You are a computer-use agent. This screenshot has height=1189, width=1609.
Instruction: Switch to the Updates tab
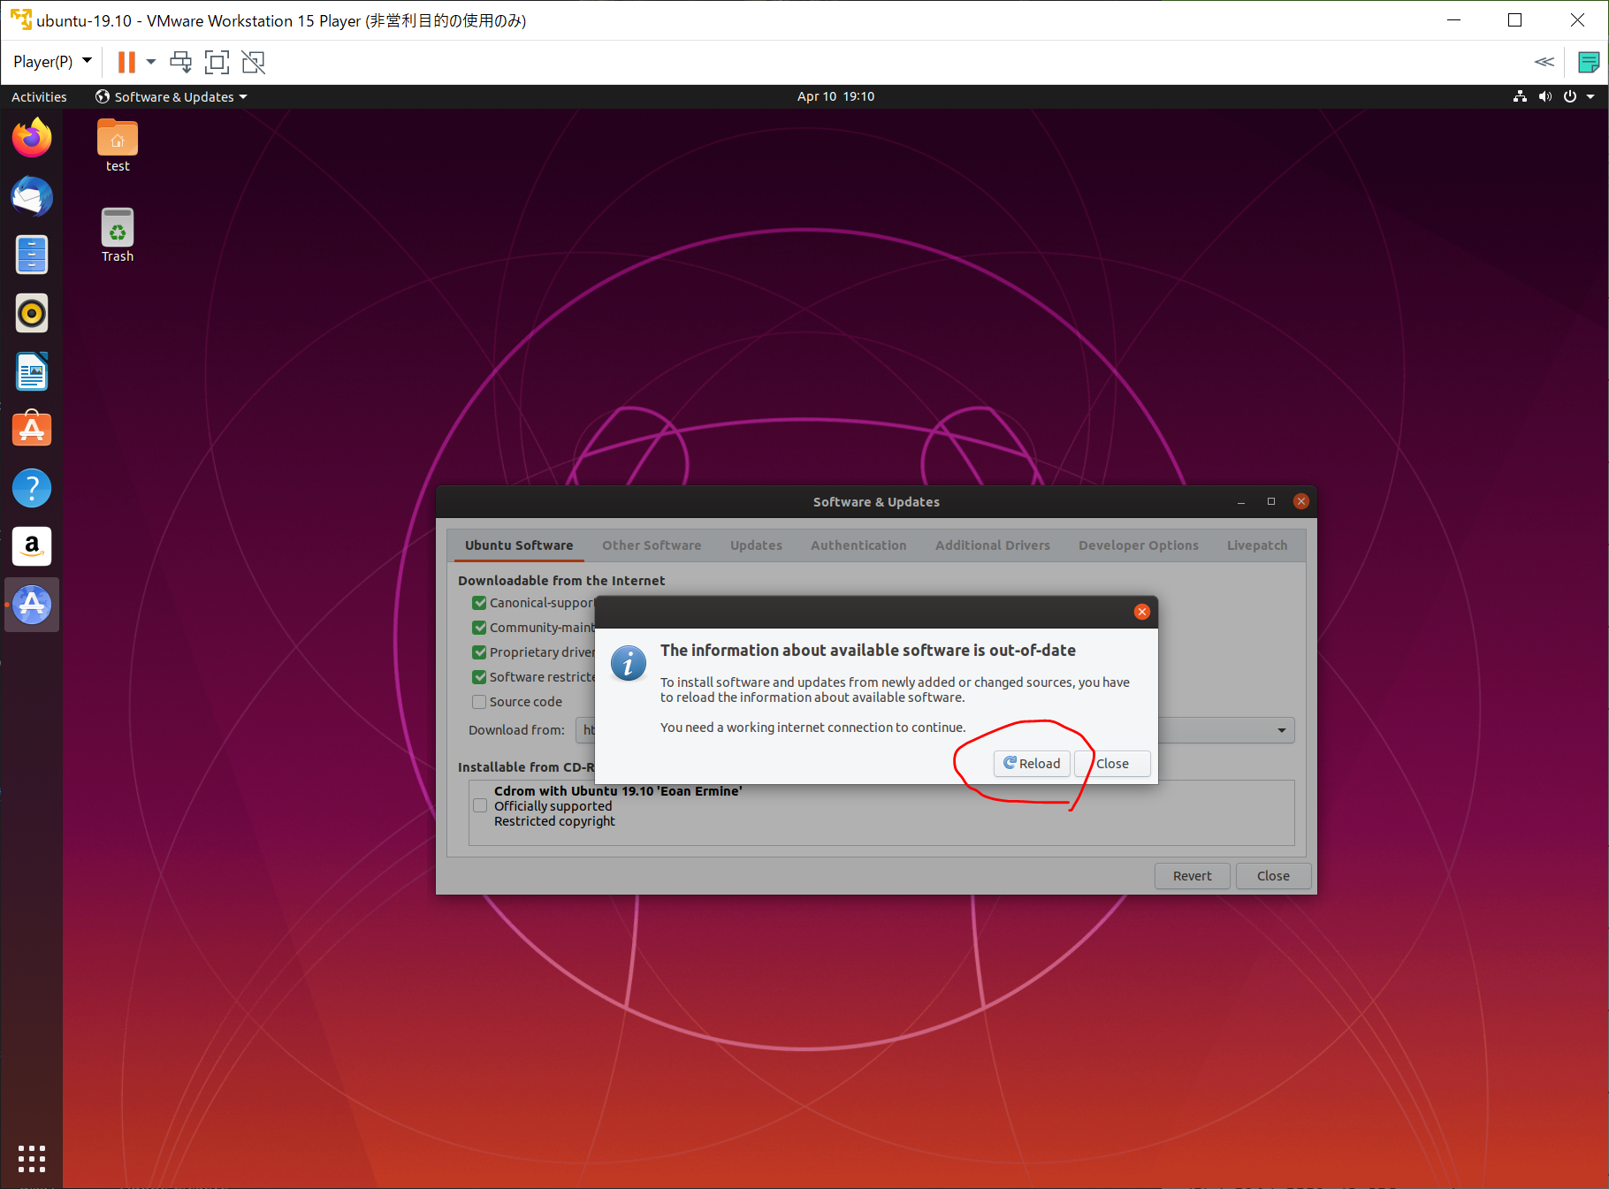756,545
